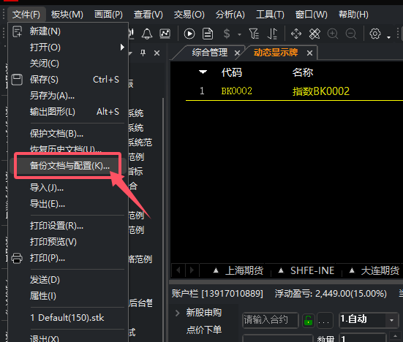
Task: Open dropdown arrow beside gear icon
Action: pos(388,37)
